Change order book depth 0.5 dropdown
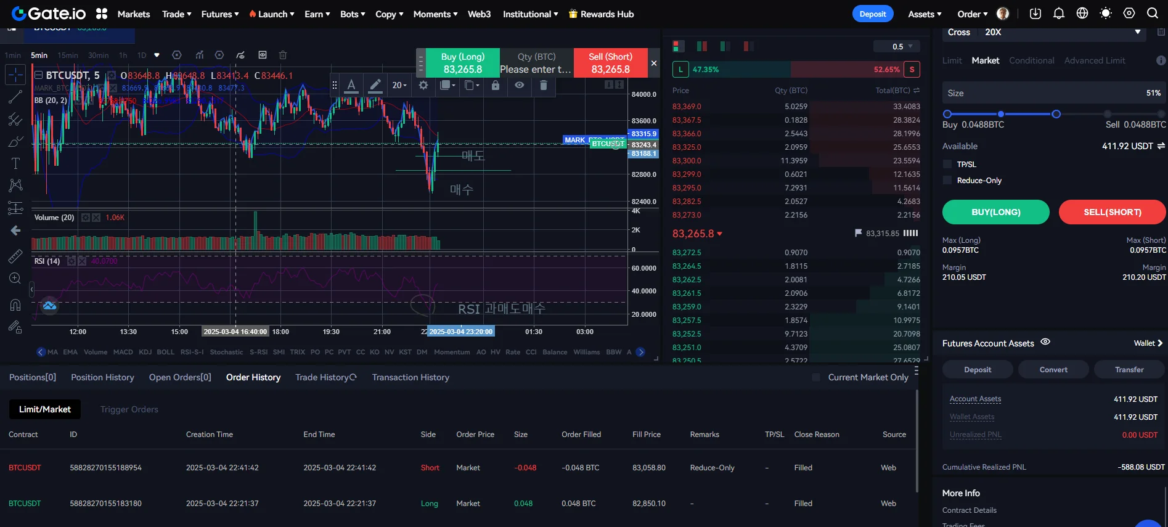This screenshot has width=1168, height=527. [897, 46]
